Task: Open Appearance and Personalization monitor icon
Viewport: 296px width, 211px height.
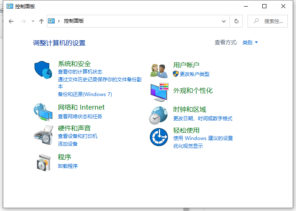Action: 159,92
